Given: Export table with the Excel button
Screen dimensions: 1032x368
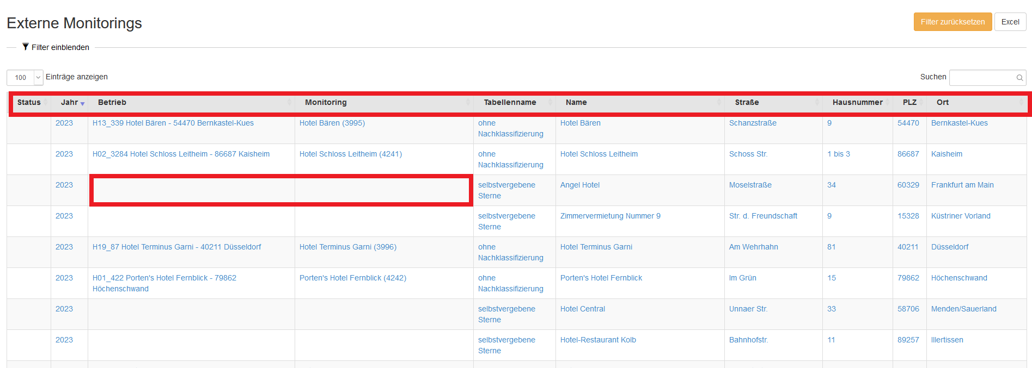Looking at the screenshot, I should click(1010, 22).
